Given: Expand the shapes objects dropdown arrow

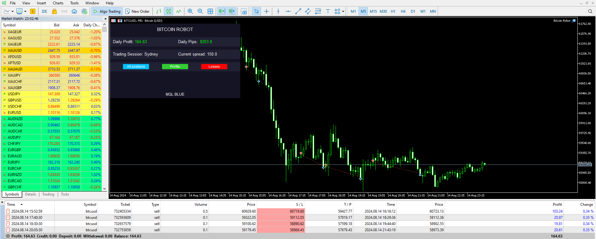Looking at the screenshot, I should pyautogui.click(x=343, y=11).
